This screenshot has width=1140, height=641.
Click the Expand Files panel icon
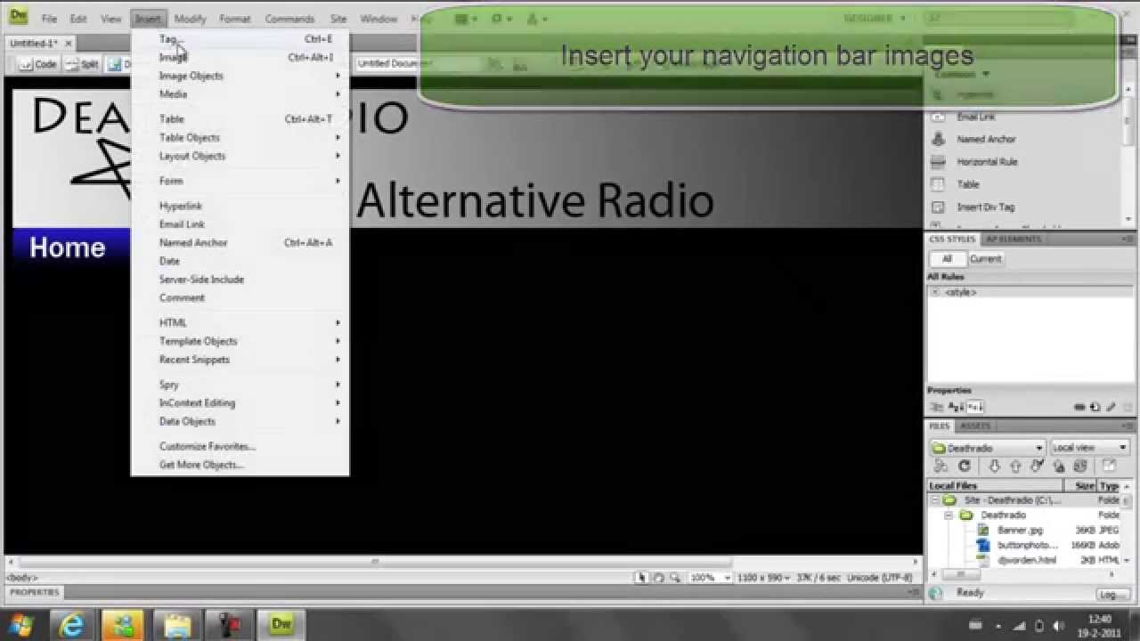pyautogui.click(x=1109, y=466)
